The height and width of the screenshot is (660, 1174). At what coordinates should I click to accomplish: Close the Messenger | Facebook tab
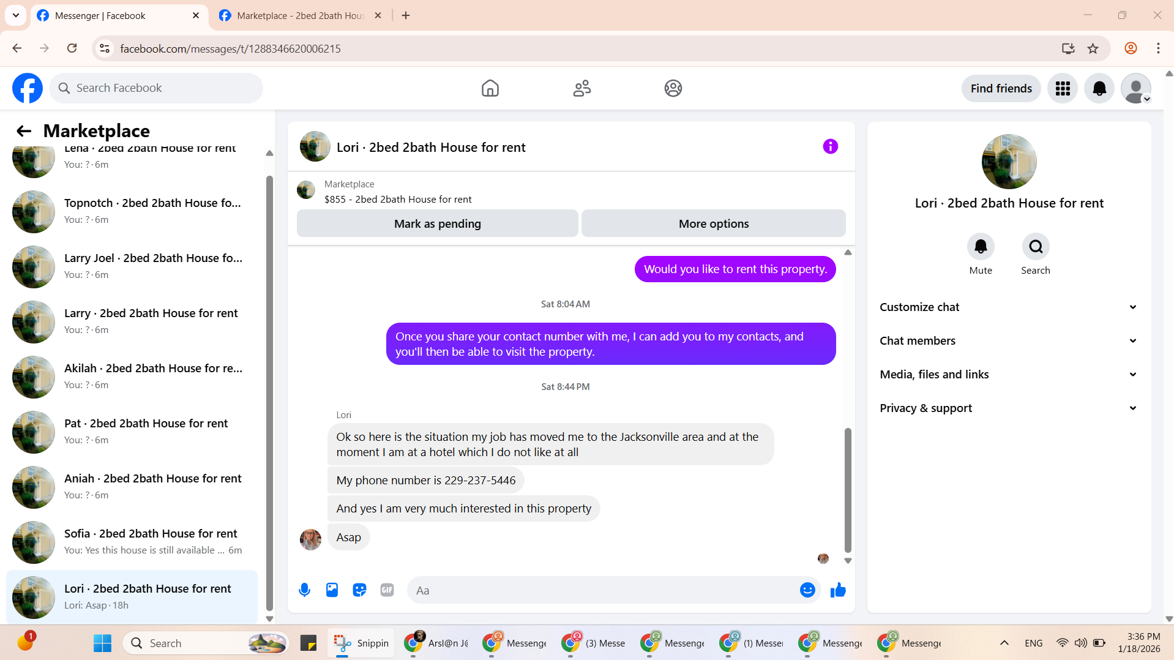[x=196, y=16]
